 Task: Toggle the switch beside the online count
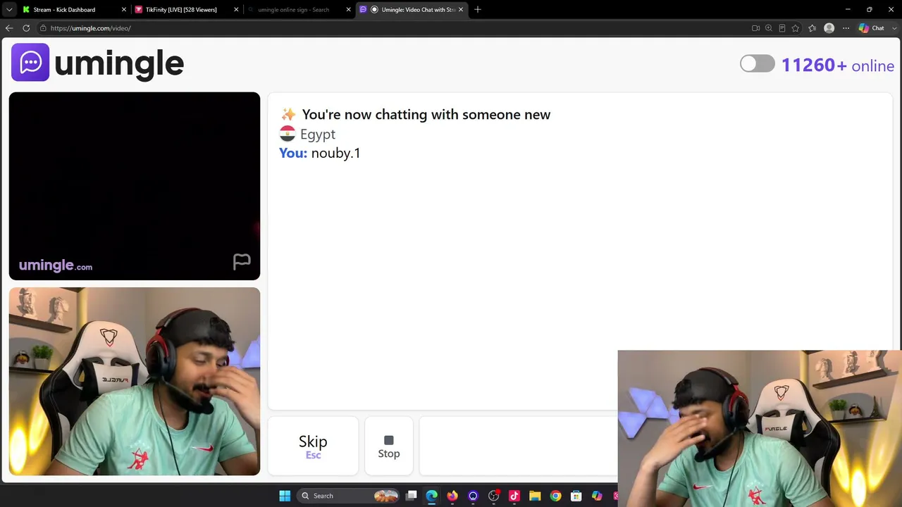click(758, 64)
